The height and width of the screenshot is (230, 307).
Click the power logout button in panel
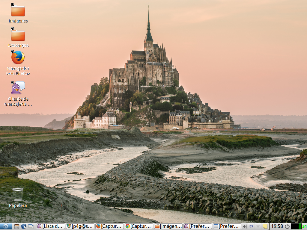[x=287, y=226]
